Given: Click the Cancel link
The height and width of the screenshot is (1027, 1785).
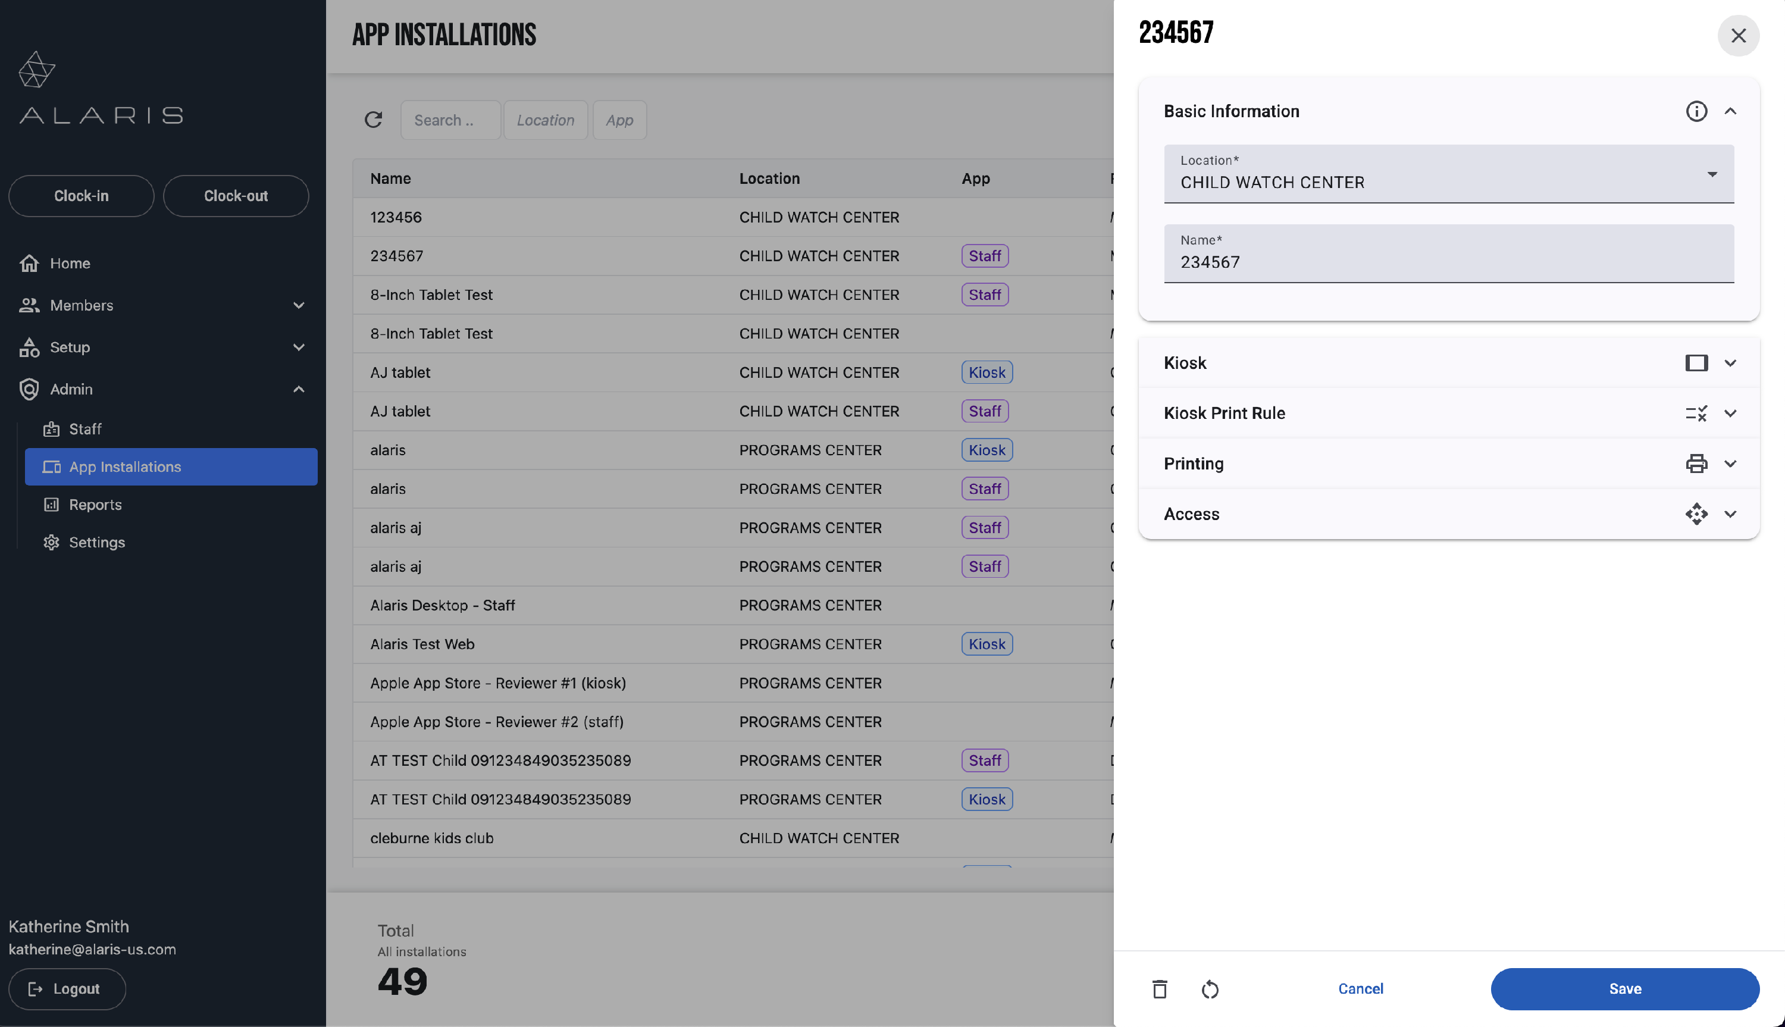Looking at the screenshot, I should (1360, 989).
